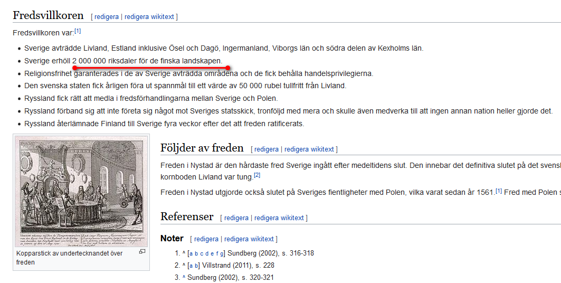Jump to backlink 'c' in note 1
Image resolution: width=561 pixels, height=283 pixels.
coord(202,253)
